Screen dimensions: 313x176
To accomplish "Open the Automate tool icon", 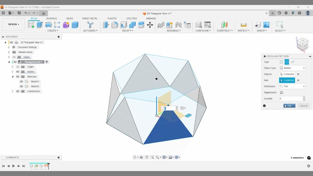I will 90,25.
